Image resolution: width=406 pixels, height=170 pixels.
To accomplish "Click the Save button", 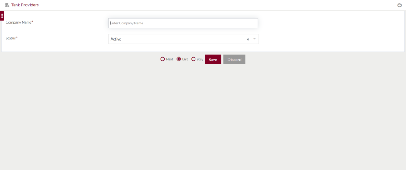I will click(213, 60).
